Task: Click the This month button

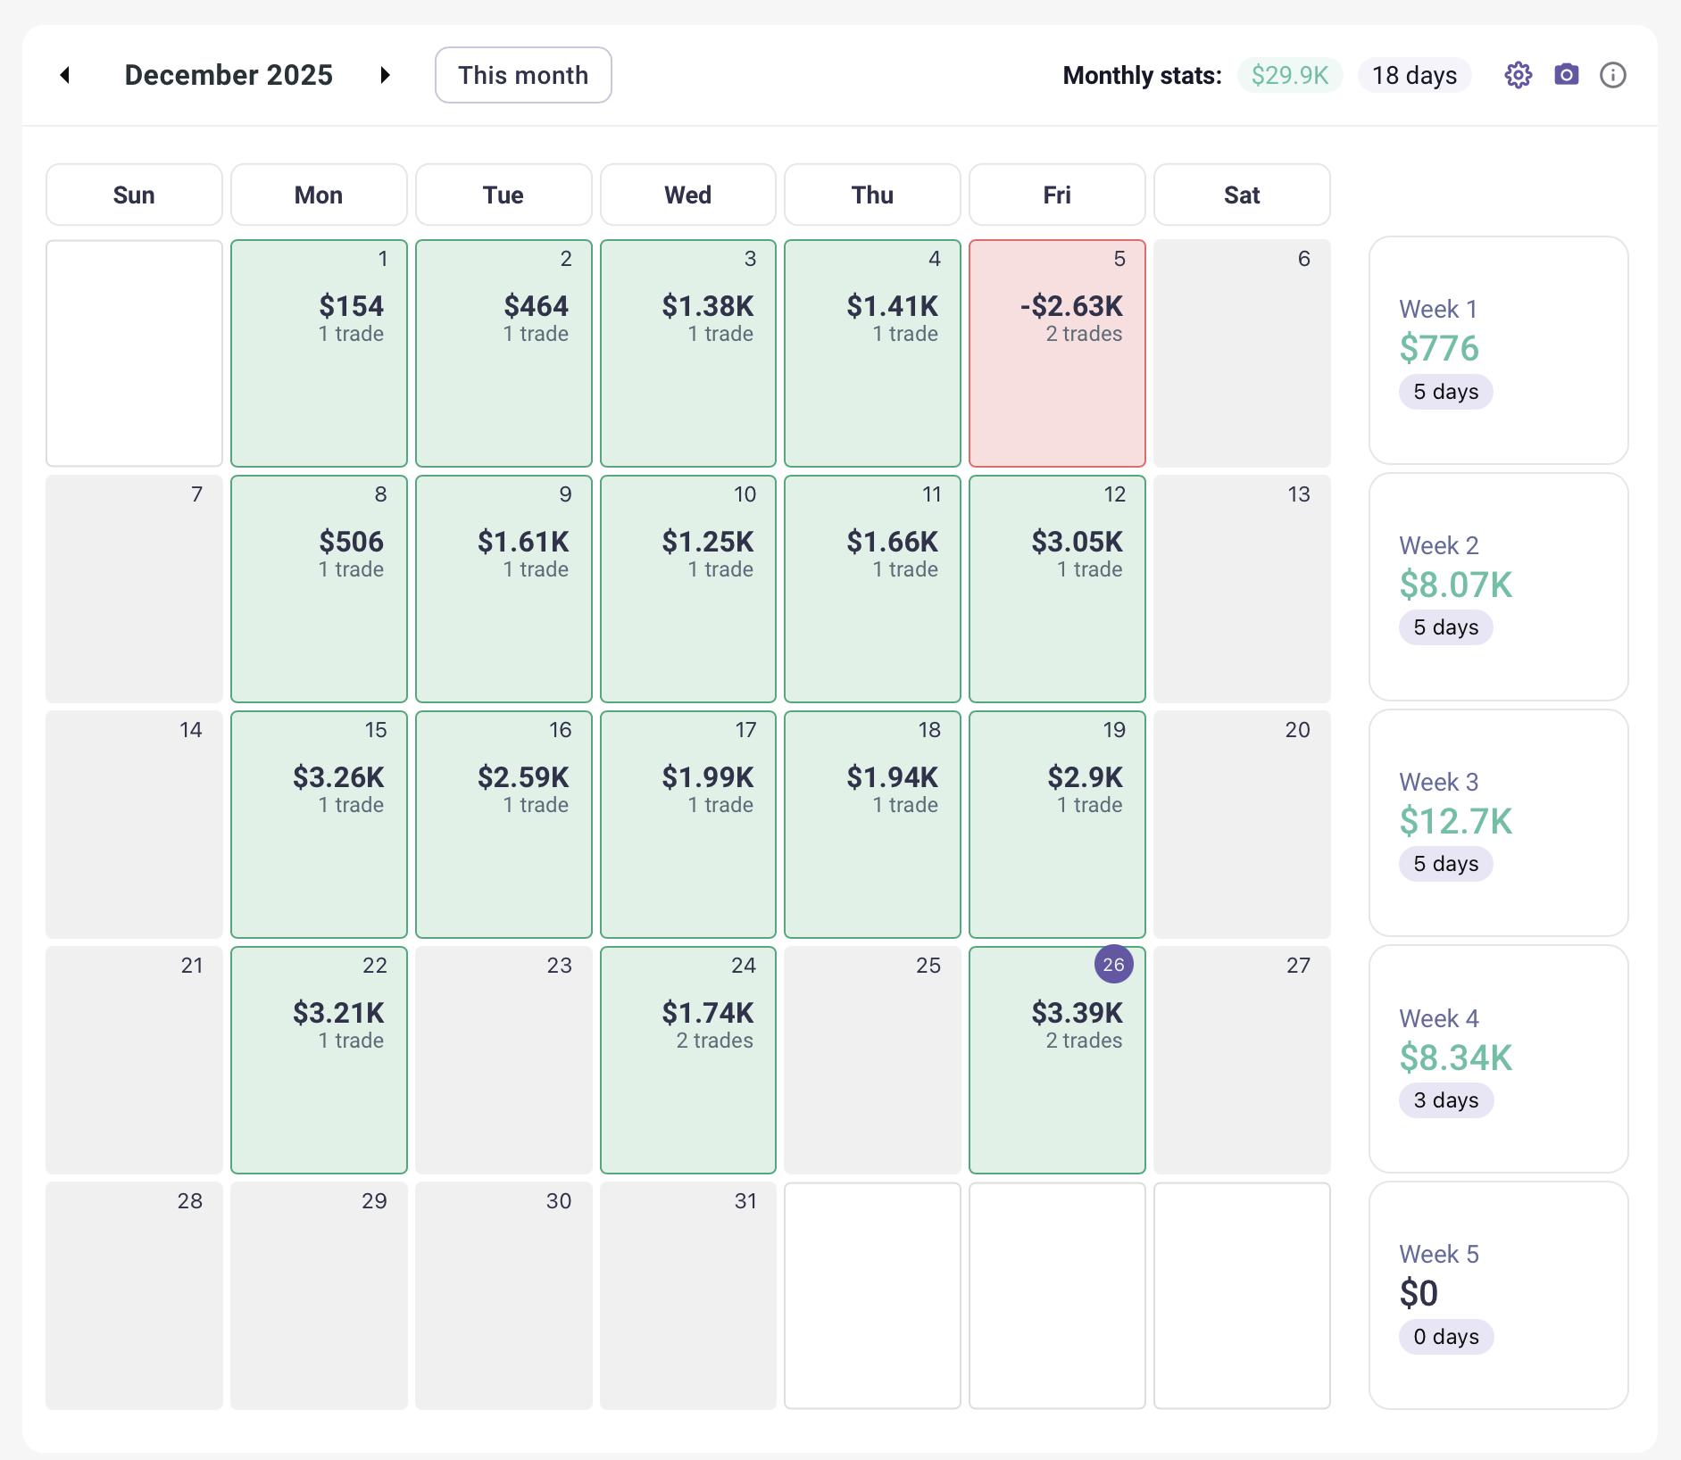Action: coord(523,75)
